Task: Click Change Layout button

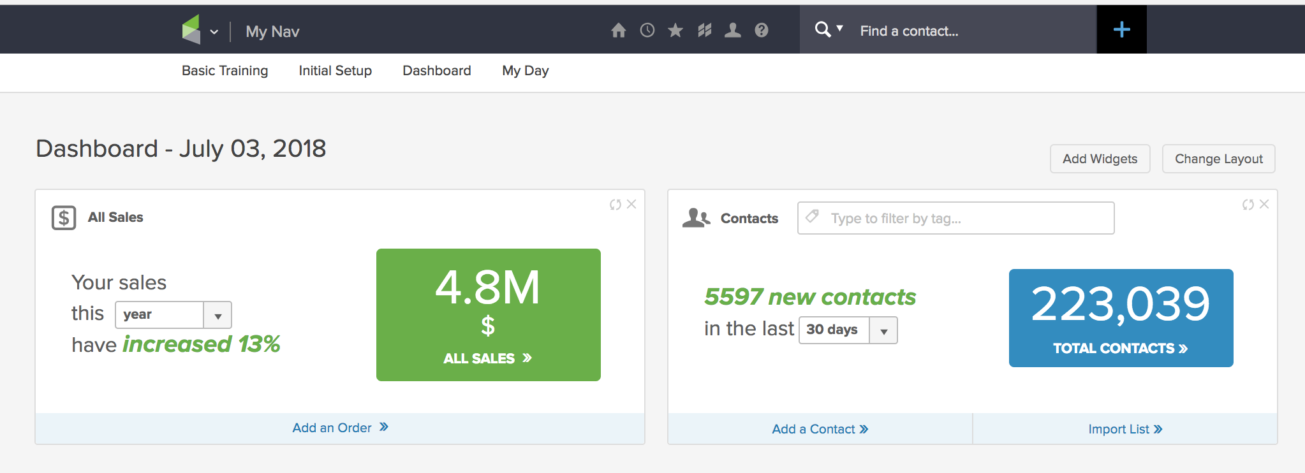Action: [x=1219, y=159]
